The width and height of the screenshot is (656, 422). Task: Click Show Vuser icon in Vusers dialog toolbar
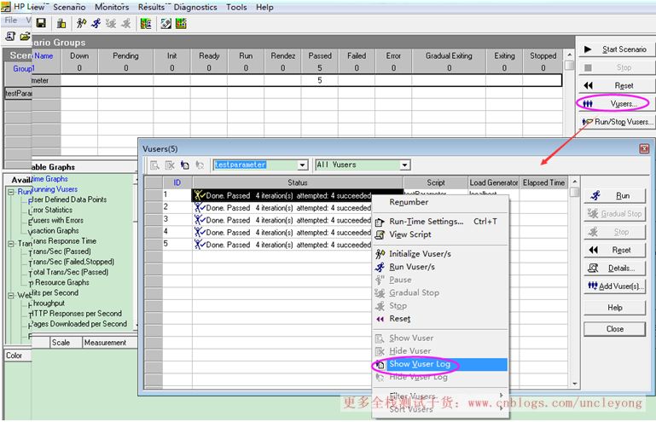coord(154,165)
